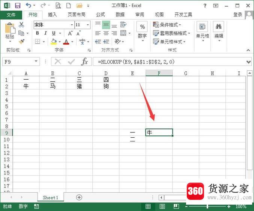Switch to the 开发工具 tab
Image resolution: width=254 pixels, height=211 pixels.
(x=183, y=15)
